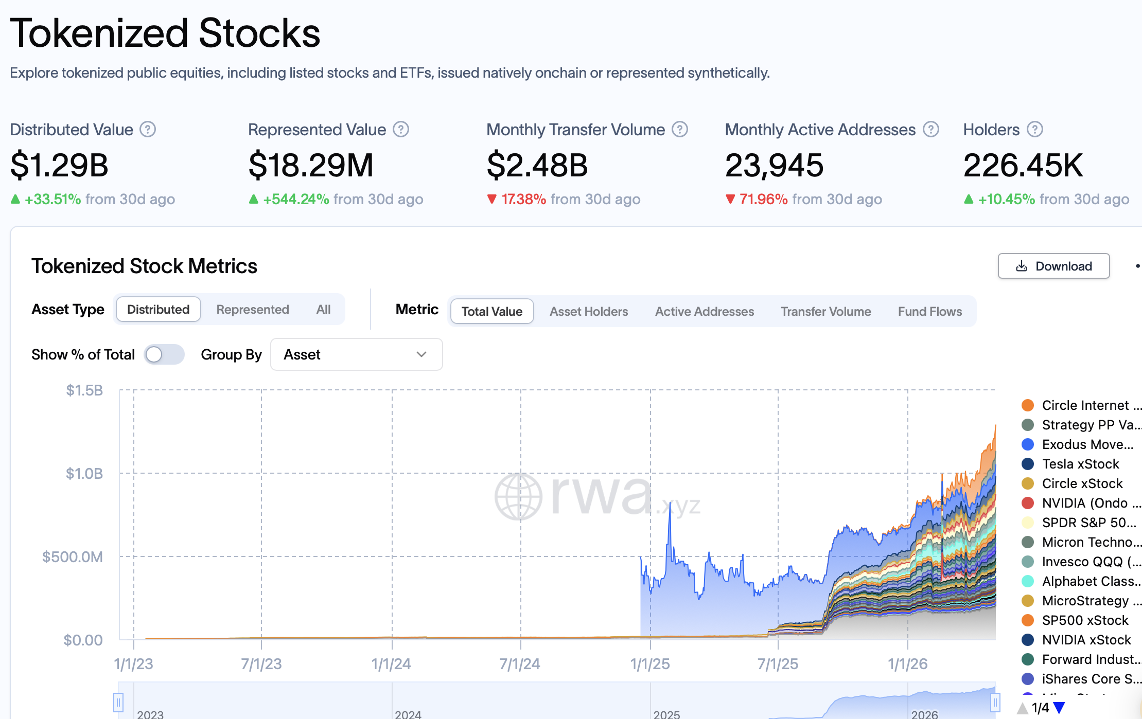
Task: Toggle SP500 xStock legend series
Action: (1075, 620)
